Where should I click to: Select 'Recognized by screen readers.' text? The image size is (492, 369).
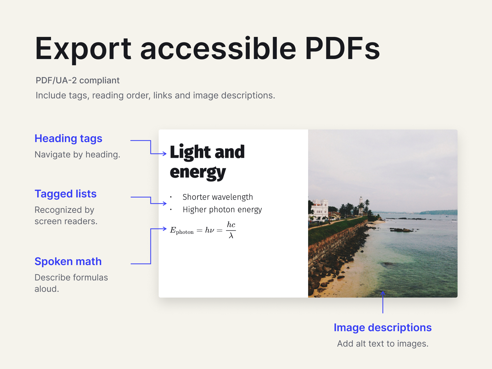tap(66, 216)
